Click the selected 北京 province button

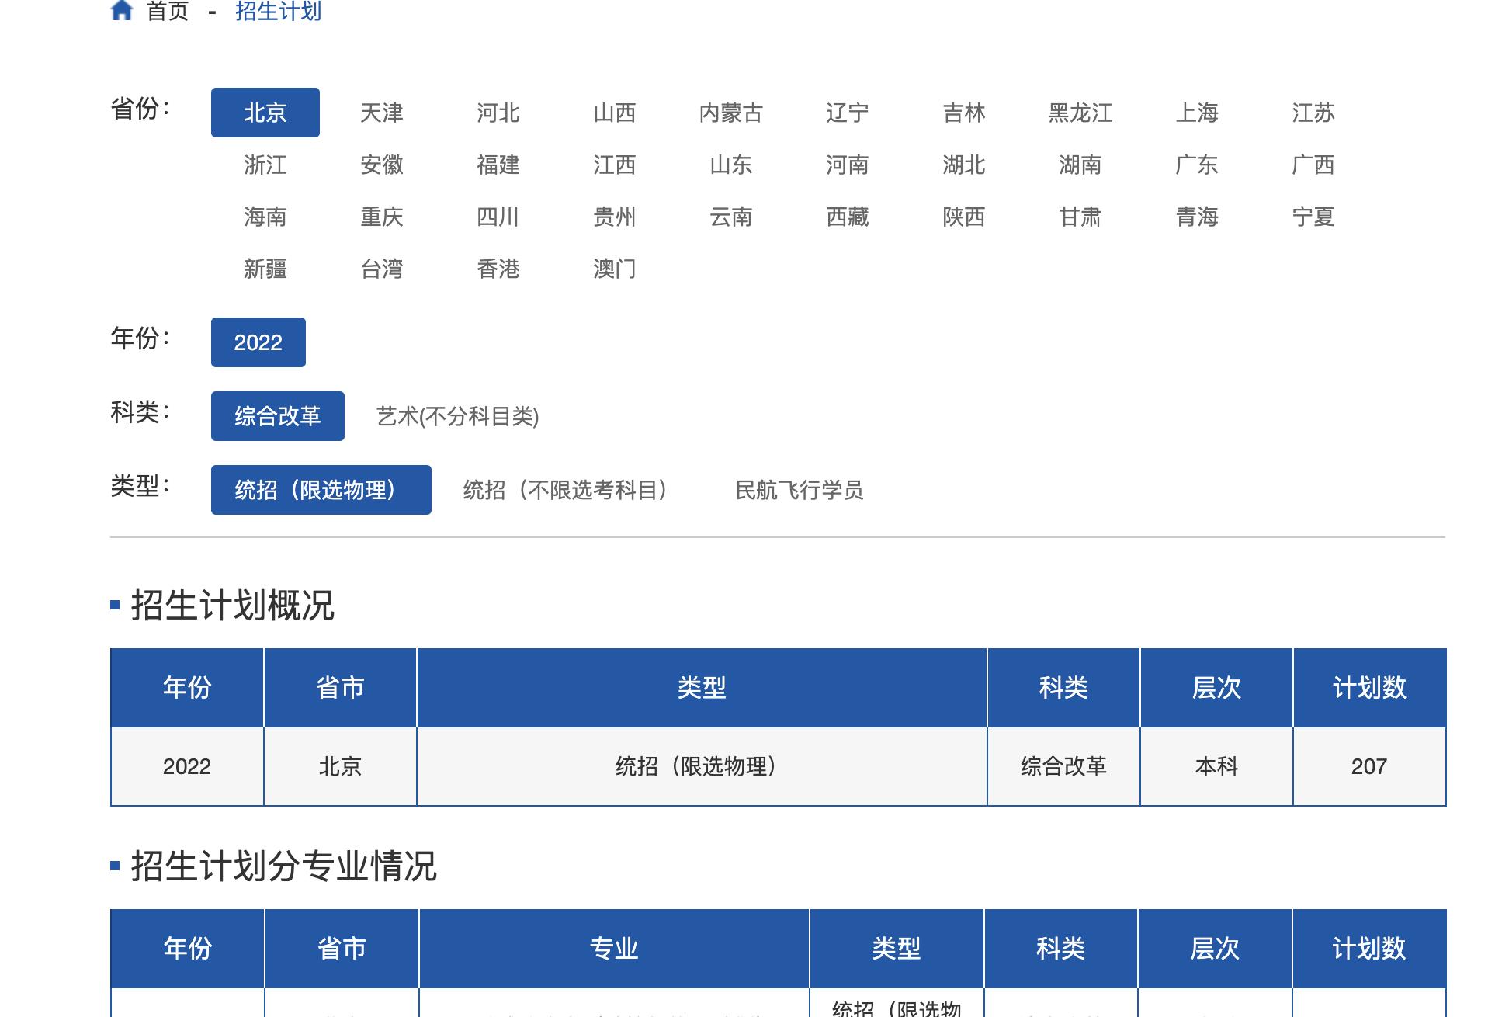[x=265, y=113]
